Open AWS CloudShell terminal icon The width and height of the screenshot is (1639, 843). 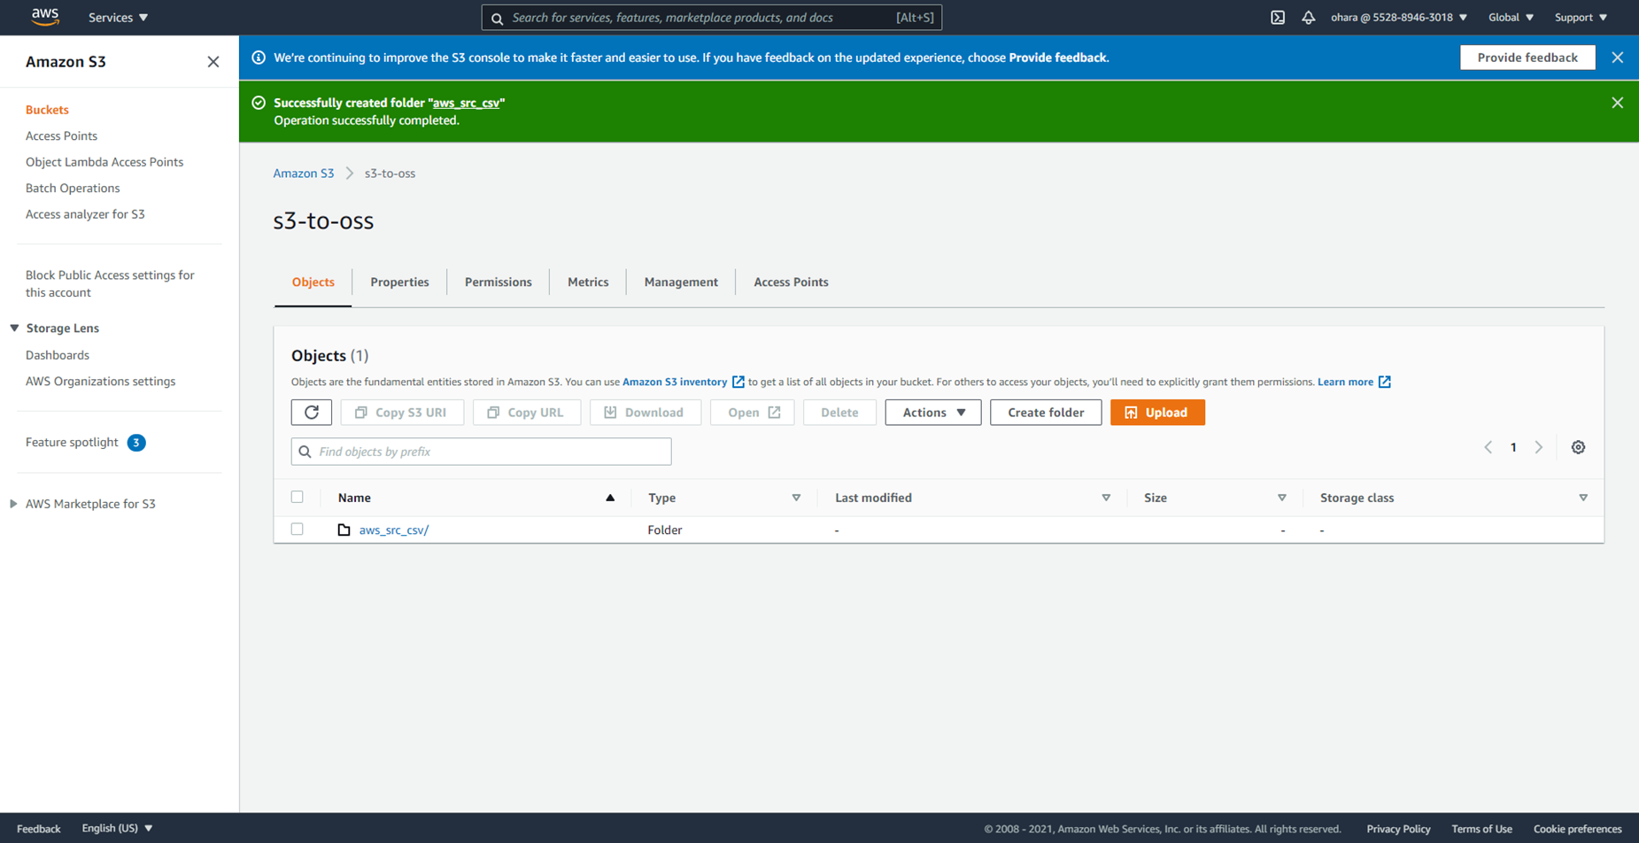1278,17
